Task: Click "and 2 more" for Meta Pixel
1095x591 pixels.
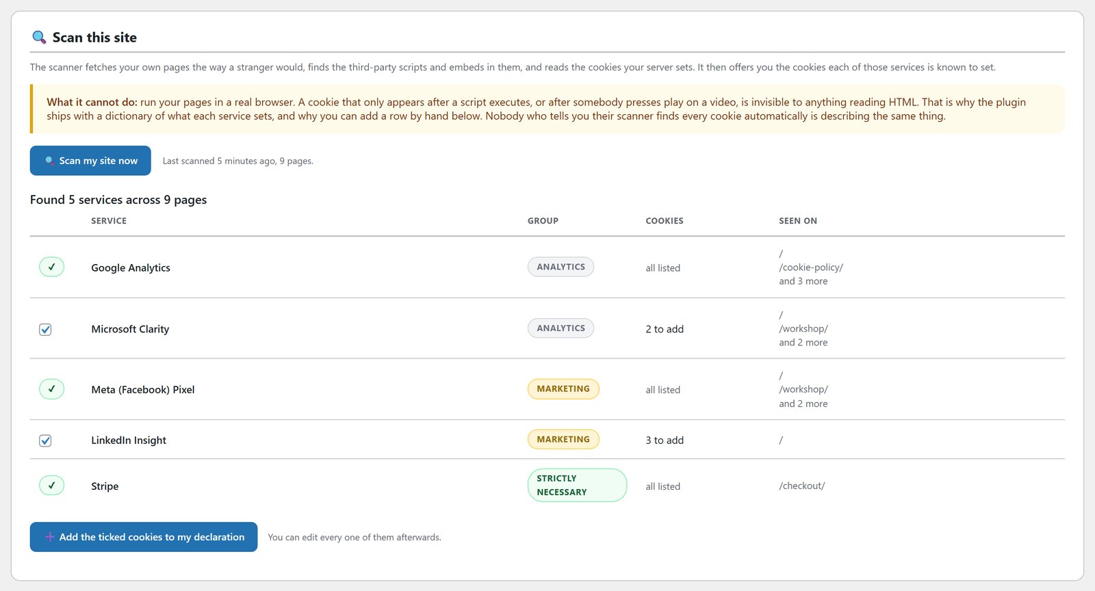Action: click(x=803, y=404)
